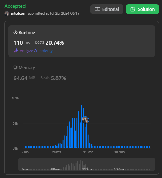The image size is (162, 178).
Task: Click the Accepted status text
Action: coord(15,6)
